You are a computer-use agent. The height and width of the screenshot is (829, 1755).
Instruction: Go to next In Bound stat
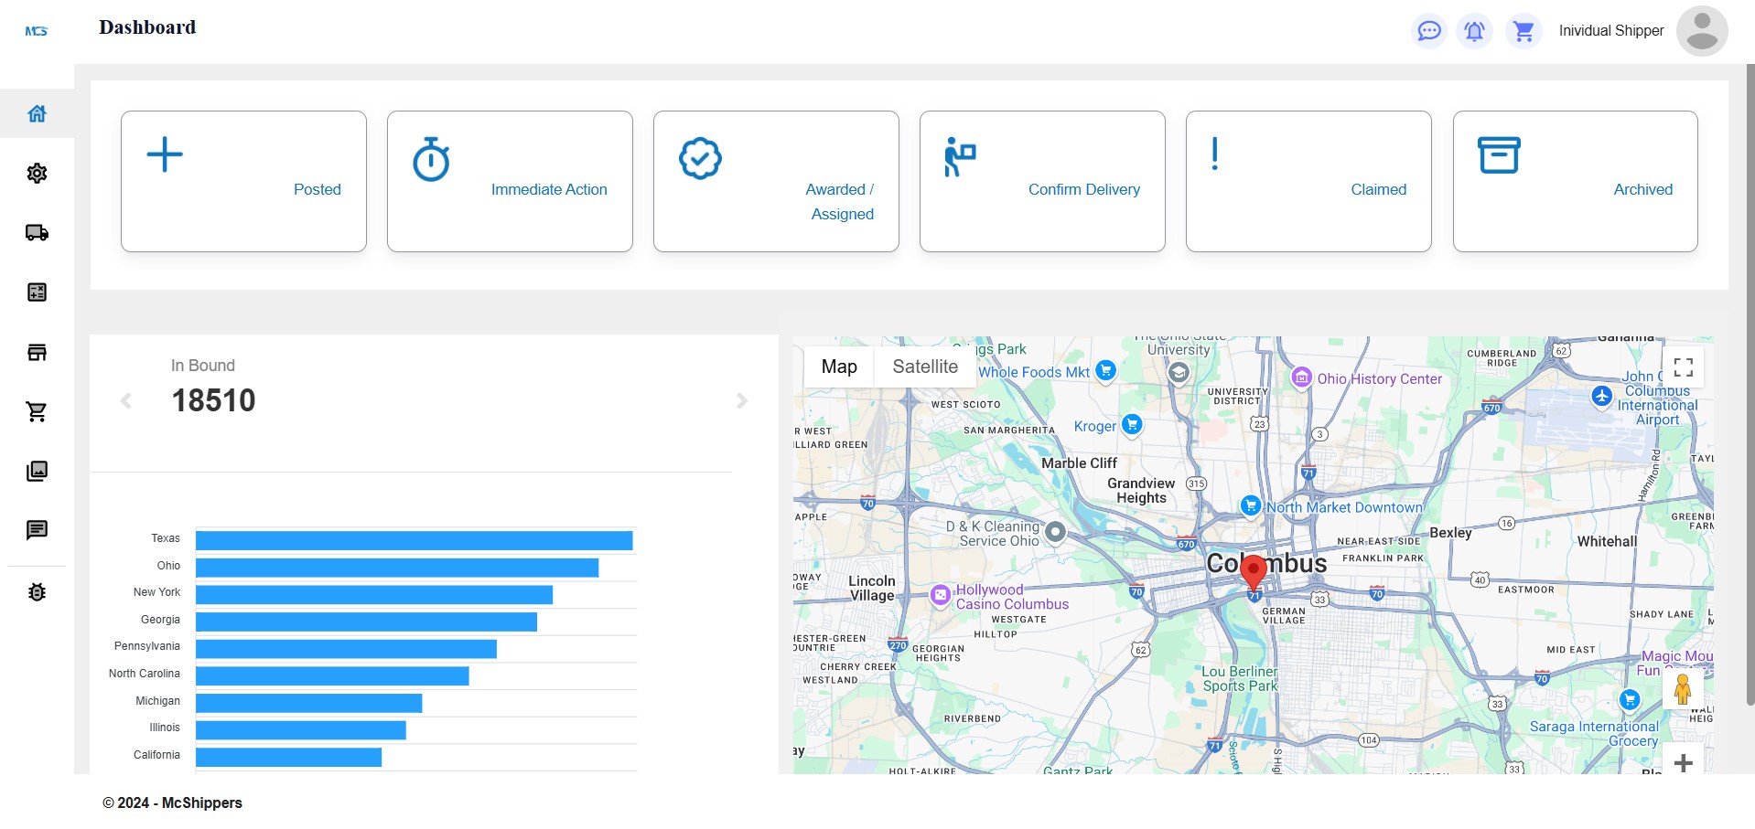click(x=742, y=400)
